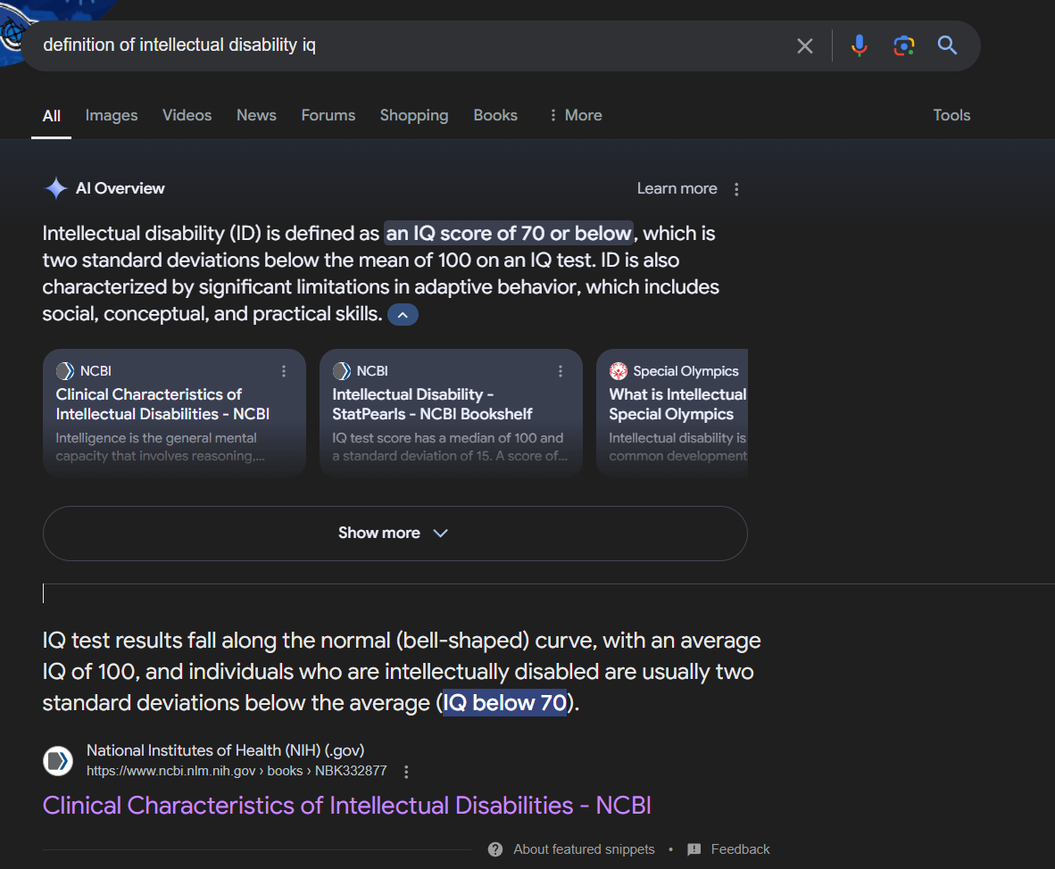This screenshot has width=1055, height=869.
Task: Open About featured snippets link
Action: point(584,849)
